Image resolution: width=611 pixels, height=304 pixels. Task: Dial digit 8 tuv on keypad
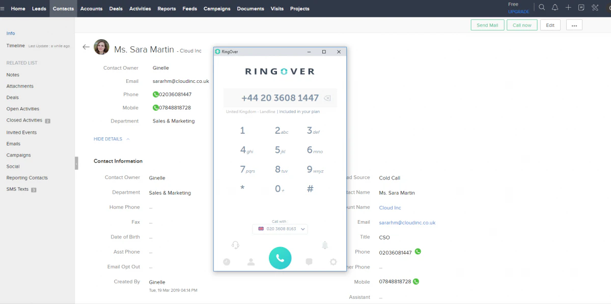[281, 170]
